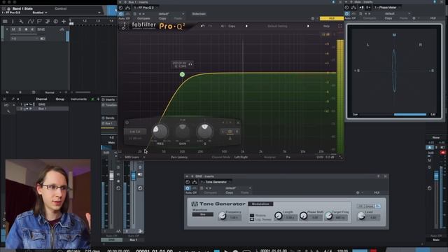This screenshot has width=448, height=252.
Task: Open the Default Setting preset name
Action: [x=277, y=26]
